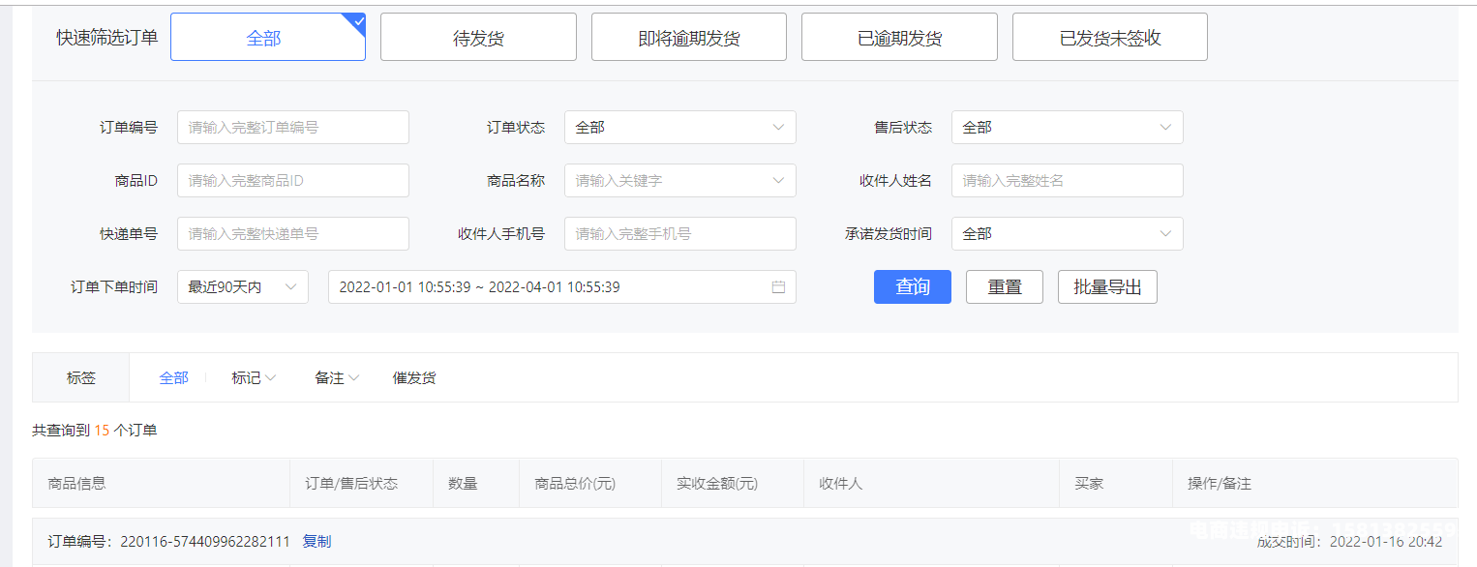
Task: Click the 重置 button
Action: 1004,287
